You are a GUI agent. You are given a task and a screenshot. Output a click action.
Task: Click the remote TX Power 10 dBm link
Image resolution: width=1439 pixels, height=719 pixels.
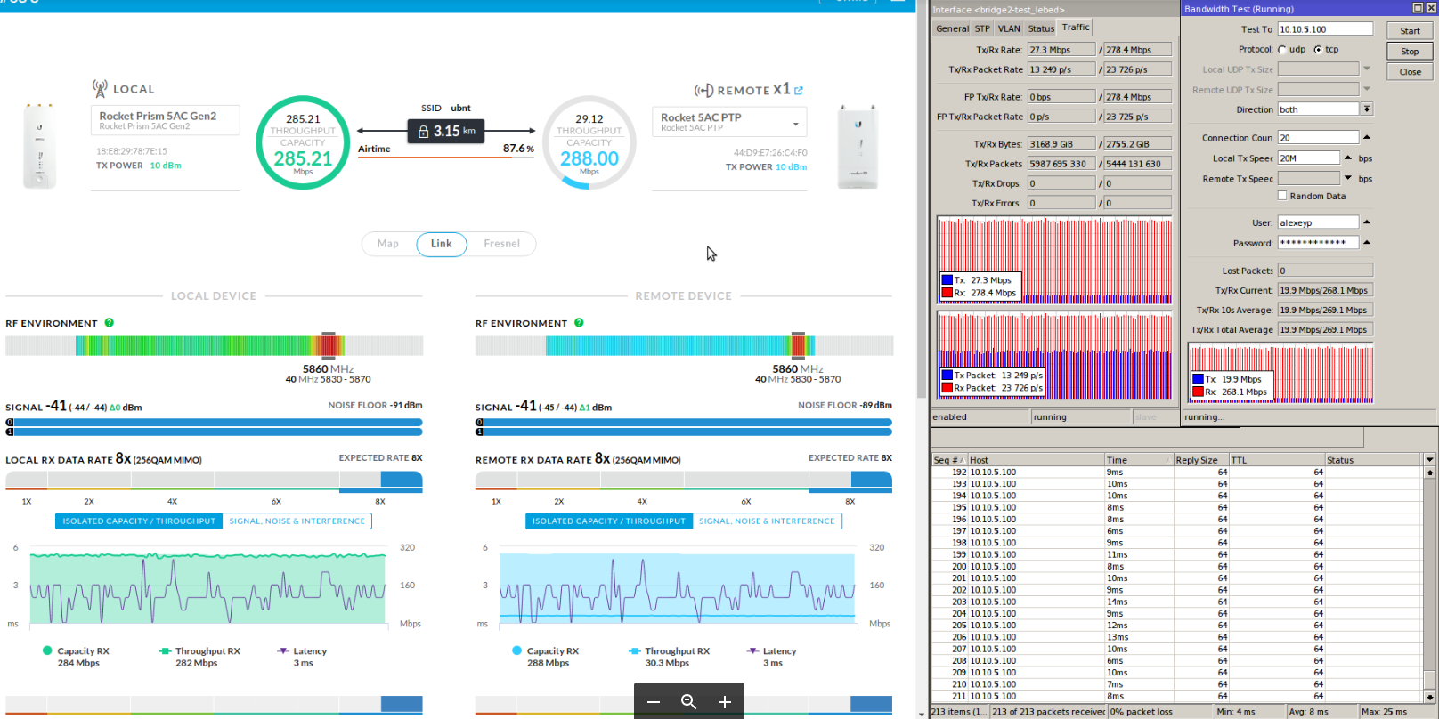tap(791, 167)
